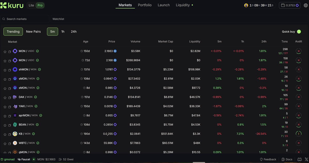Screen dimensions: 309x163
Task: Select the Trending filter
Action: point(13,31)
